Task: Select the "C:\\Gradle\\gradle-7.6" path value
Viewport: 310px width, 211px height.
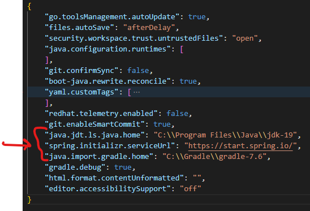Action: (214, 157)
